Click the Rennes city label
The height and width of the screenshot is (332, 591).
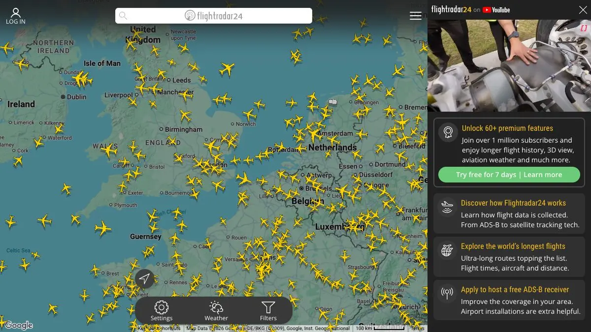coord(178,282)
